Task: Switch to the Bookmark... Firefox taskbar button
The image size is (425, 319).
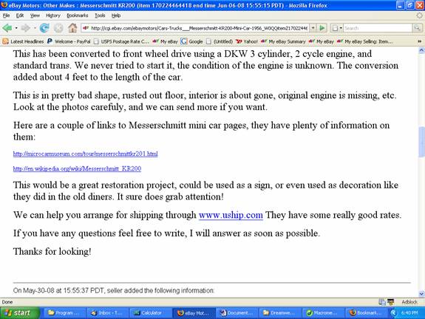Action: point(366,313)
